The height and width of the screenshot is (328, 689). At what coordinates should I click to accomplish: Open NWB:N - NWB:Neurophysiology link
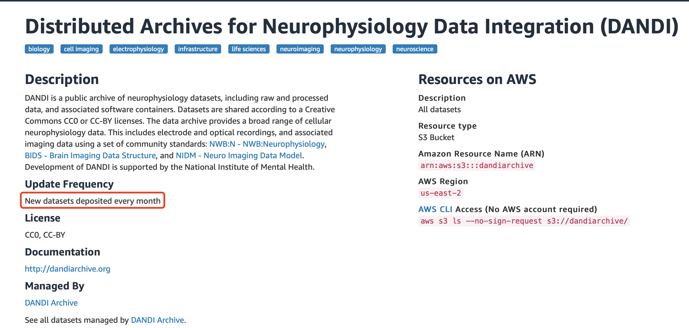267,144
